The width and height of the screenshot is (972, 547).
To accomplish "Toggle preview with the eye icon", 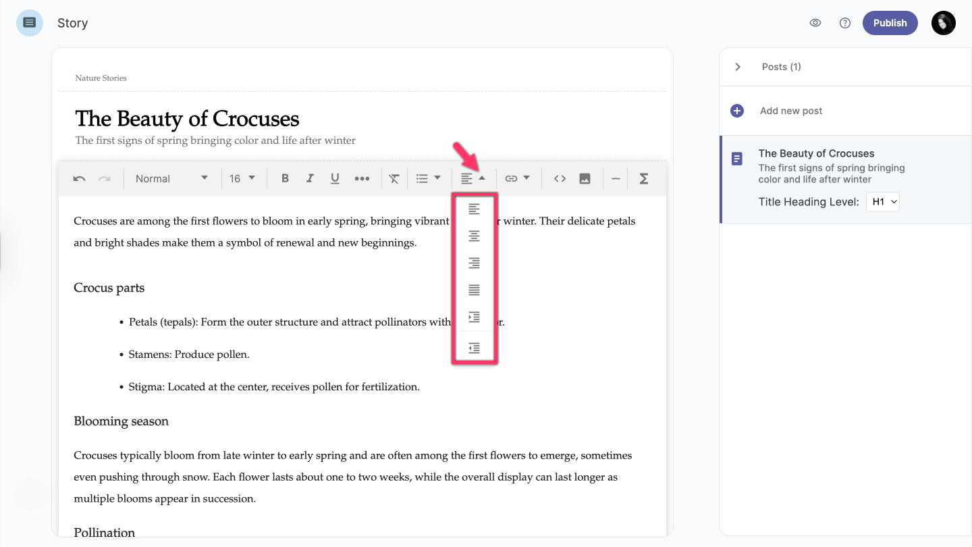I will [815, 23].
